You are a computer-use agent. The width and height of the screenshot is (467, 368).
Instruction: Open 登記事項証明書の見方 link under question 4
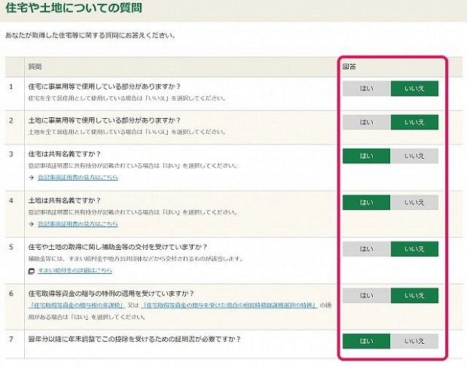(x=78, y=224)
